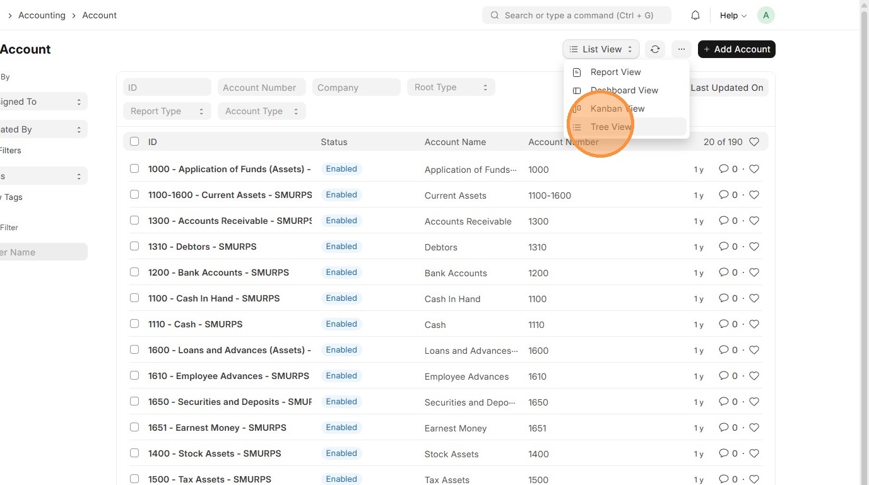Like the 1300 - Accounts Receivable row

pos(754,221)
